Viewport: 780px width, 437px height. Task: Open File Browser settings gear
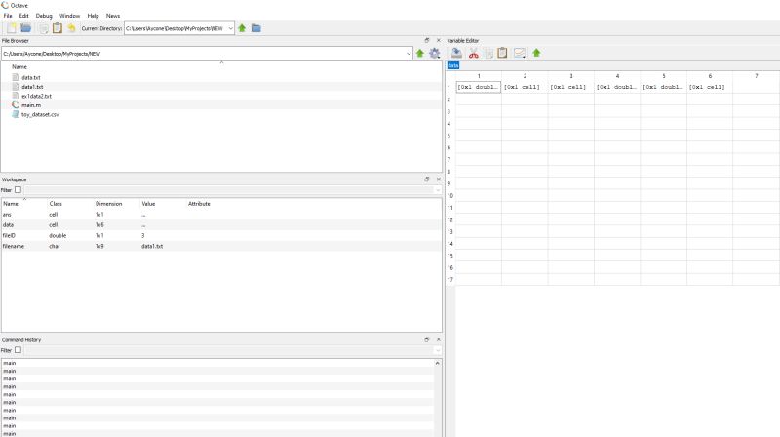(434, 54)
